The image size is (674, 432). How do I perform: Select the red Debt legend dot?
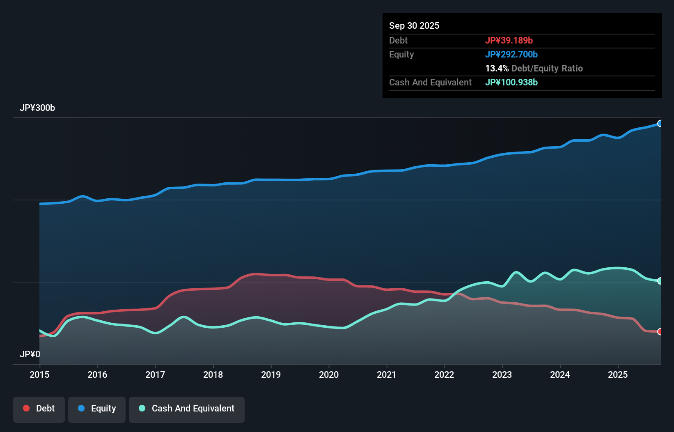tap(26, 408)
